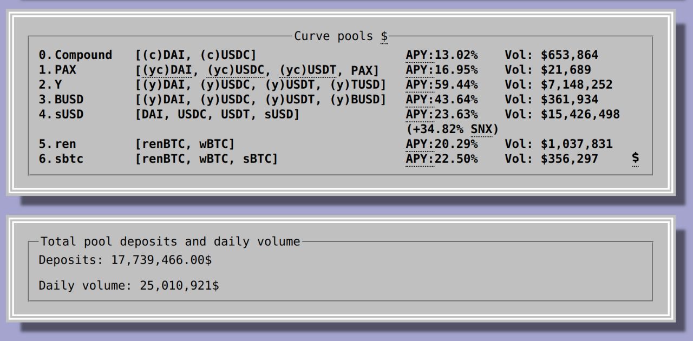Click the (y)BUSD coin in BUSD row
Screen dimensions: 693x341
tap(355, 100)
